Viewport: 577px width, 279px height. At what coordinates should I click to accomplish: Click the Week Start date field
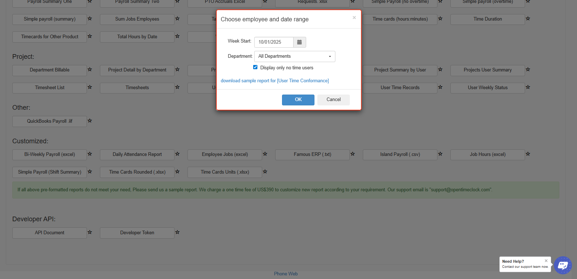pyautogui.click(x=274, y=42)
